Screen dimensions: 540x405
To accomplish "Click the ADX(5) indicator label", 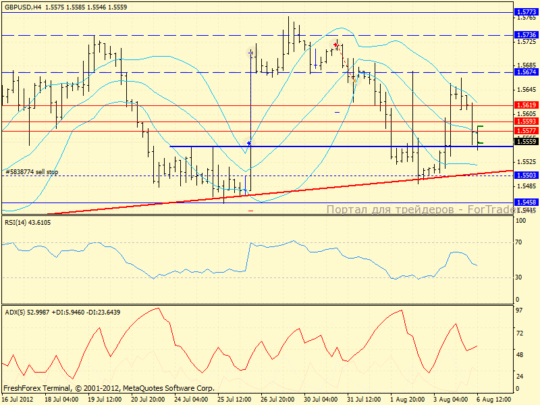I will (x=62, y=312).
